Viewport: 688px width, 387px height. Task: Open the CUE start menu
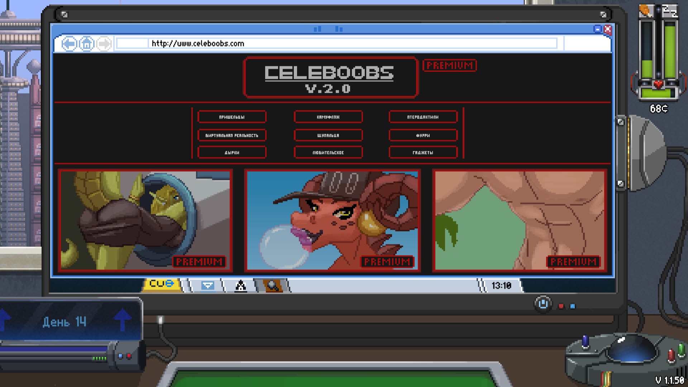click(x=162, y=284)
